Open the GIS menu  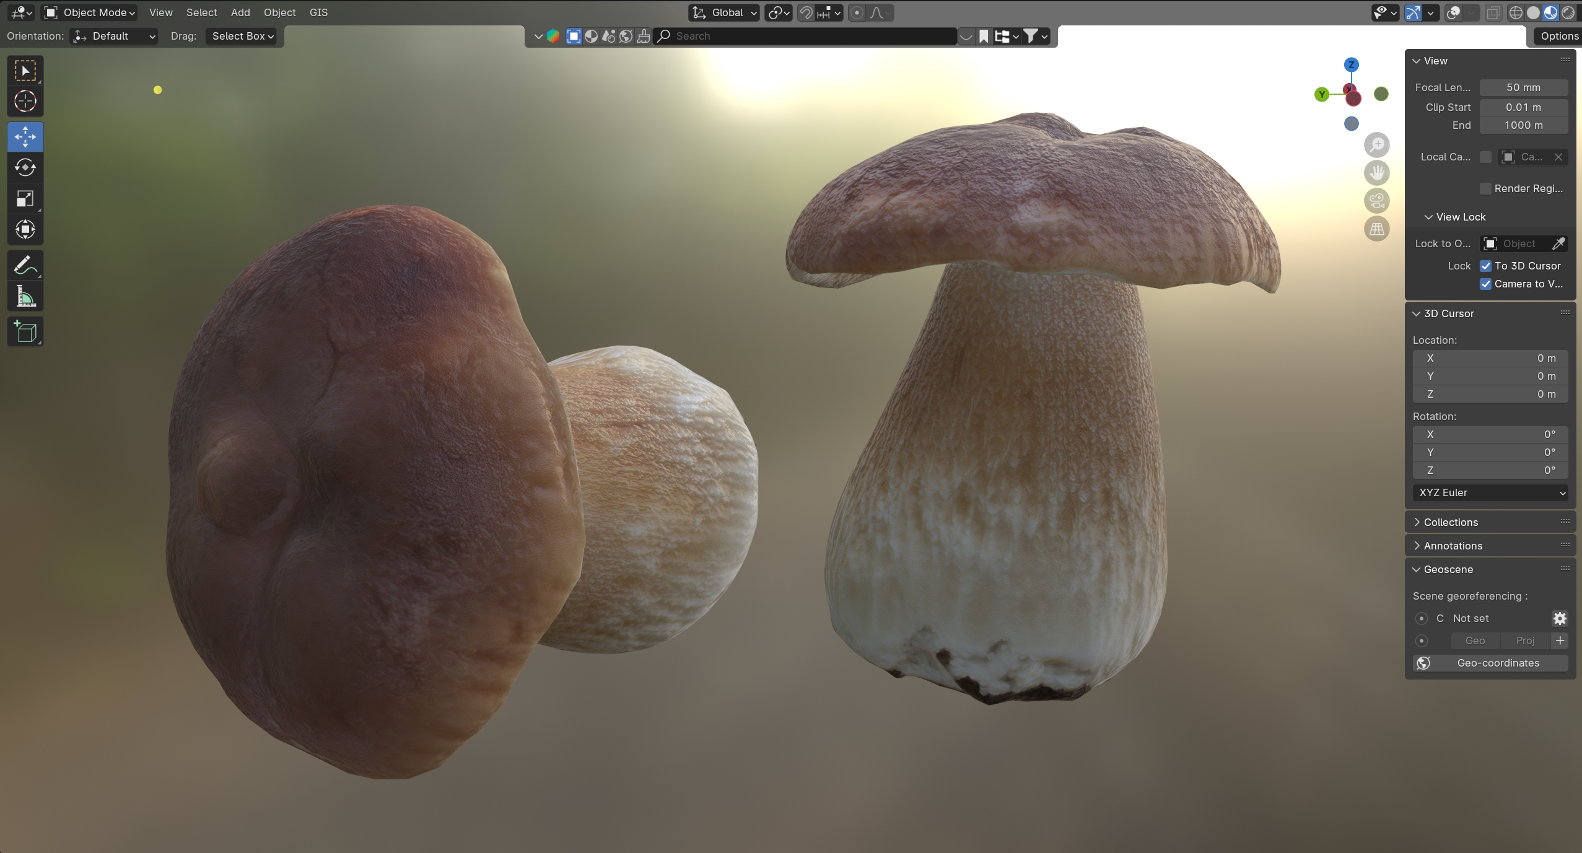[x=318, y=12]
